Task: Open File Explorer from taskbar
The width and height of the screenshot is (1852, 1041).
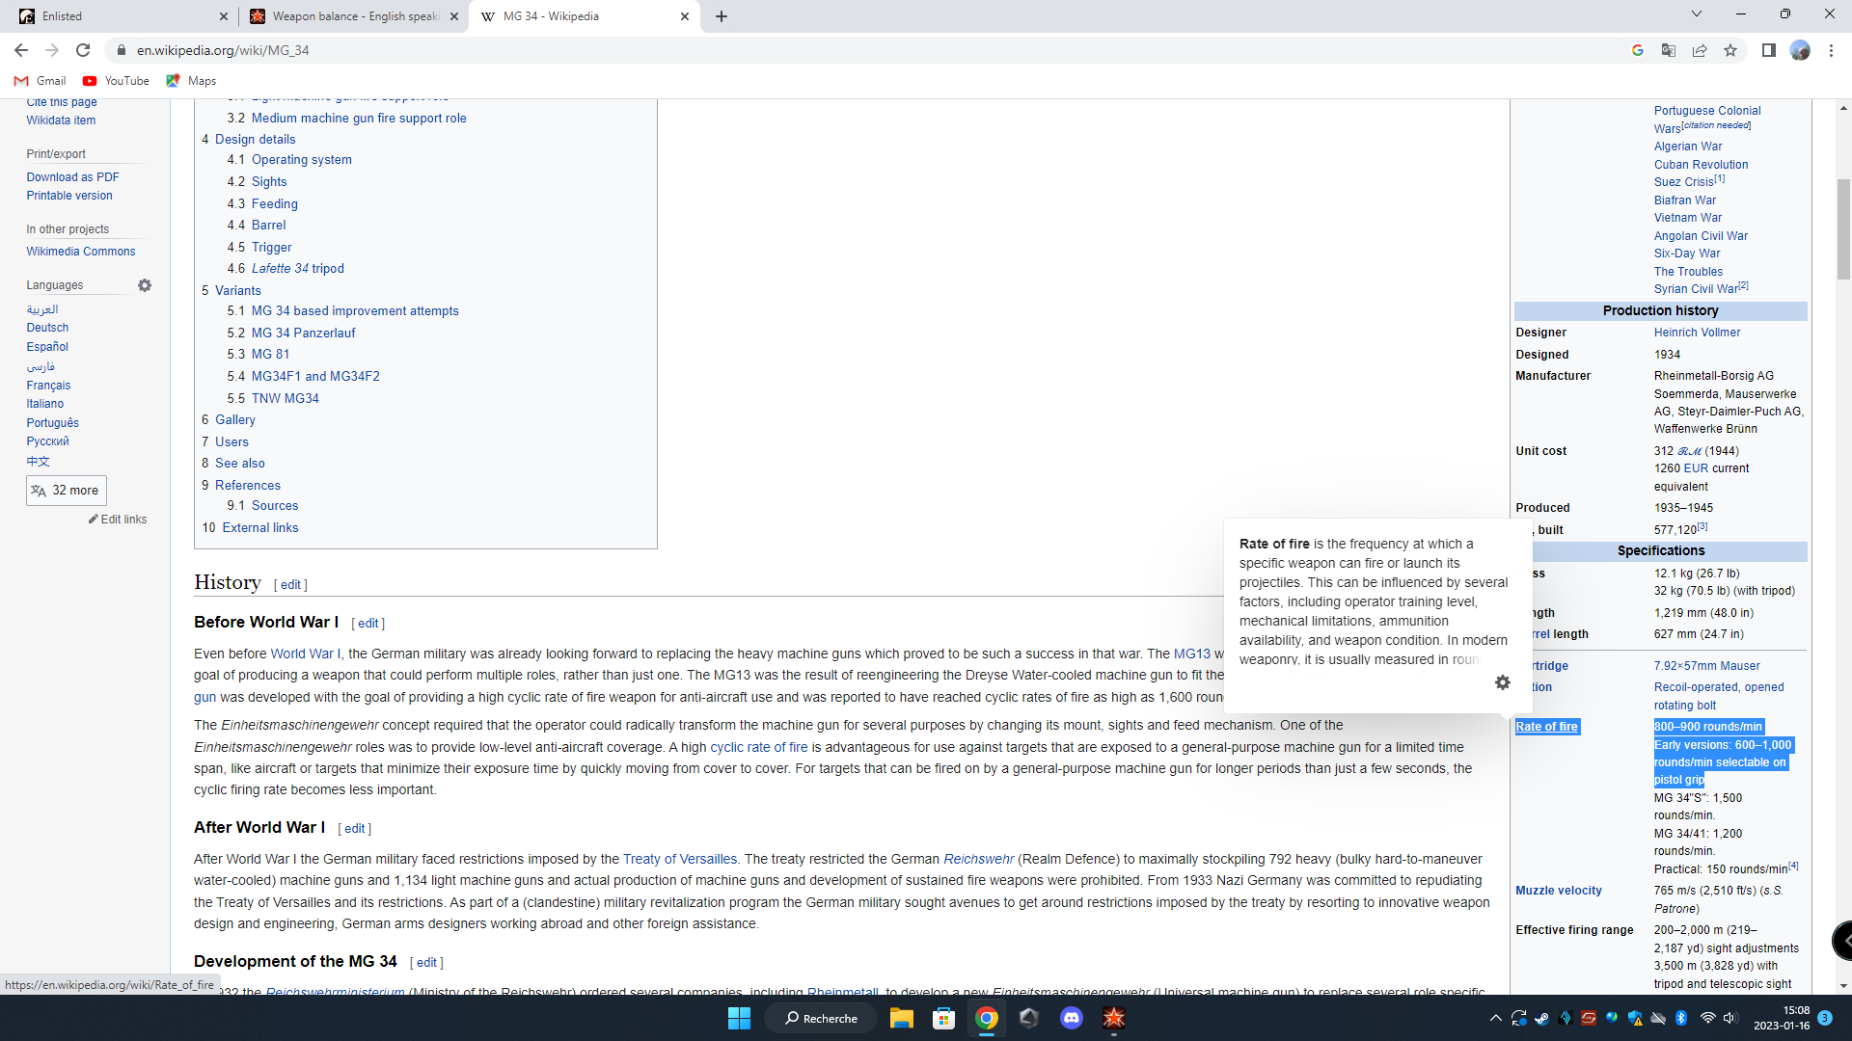Action: click(901, 1018)
